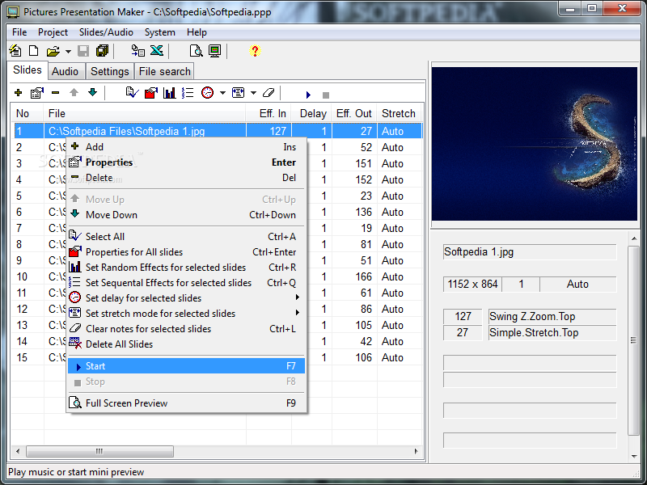The image size is (647, 485).
Task: Click the Stretch column header
Action: (399, 113)
